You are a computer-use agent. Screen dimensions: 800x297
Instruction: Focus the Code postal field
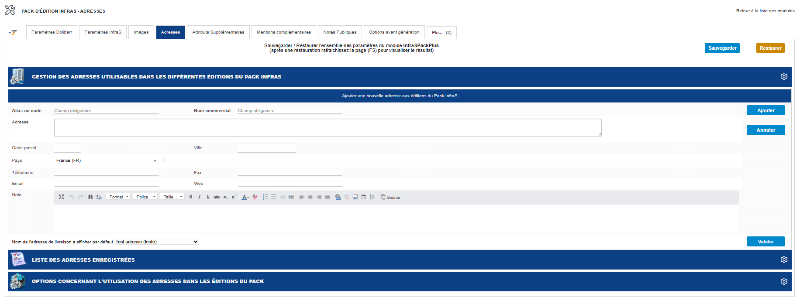(67, 148)
